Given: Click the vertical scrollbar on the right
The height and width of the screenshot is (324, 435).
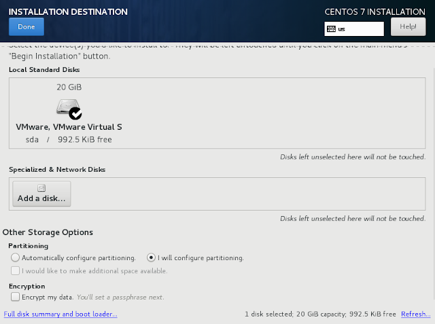Looking at the screenshot, I should click(434, 183).
